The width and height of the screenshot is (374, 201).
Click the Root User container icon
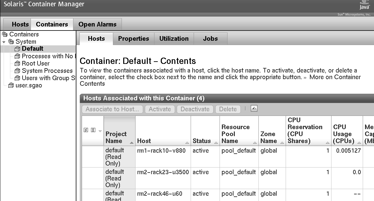17,64
